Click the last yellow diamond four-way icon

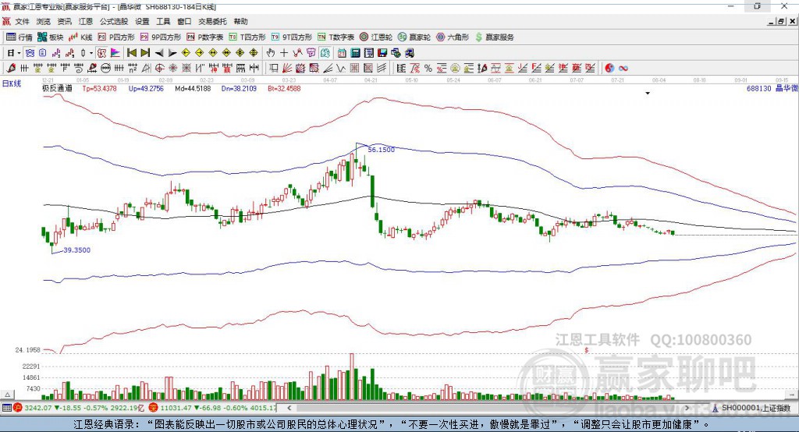point(254,53)
